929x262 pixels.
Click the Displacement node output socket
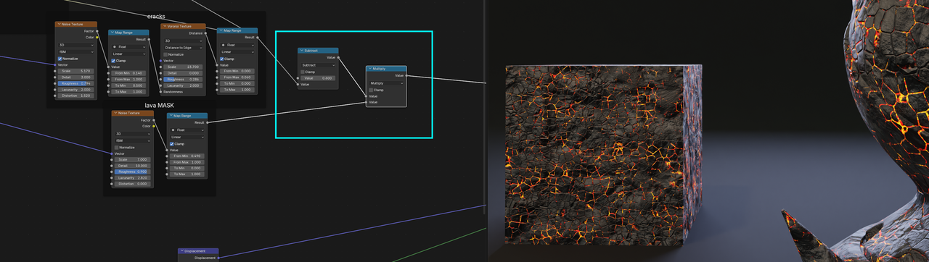coord(218,258)
